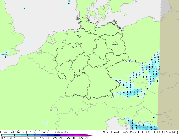
Task: Click the legend value '0.5'
Action: (x=10, y=138)
